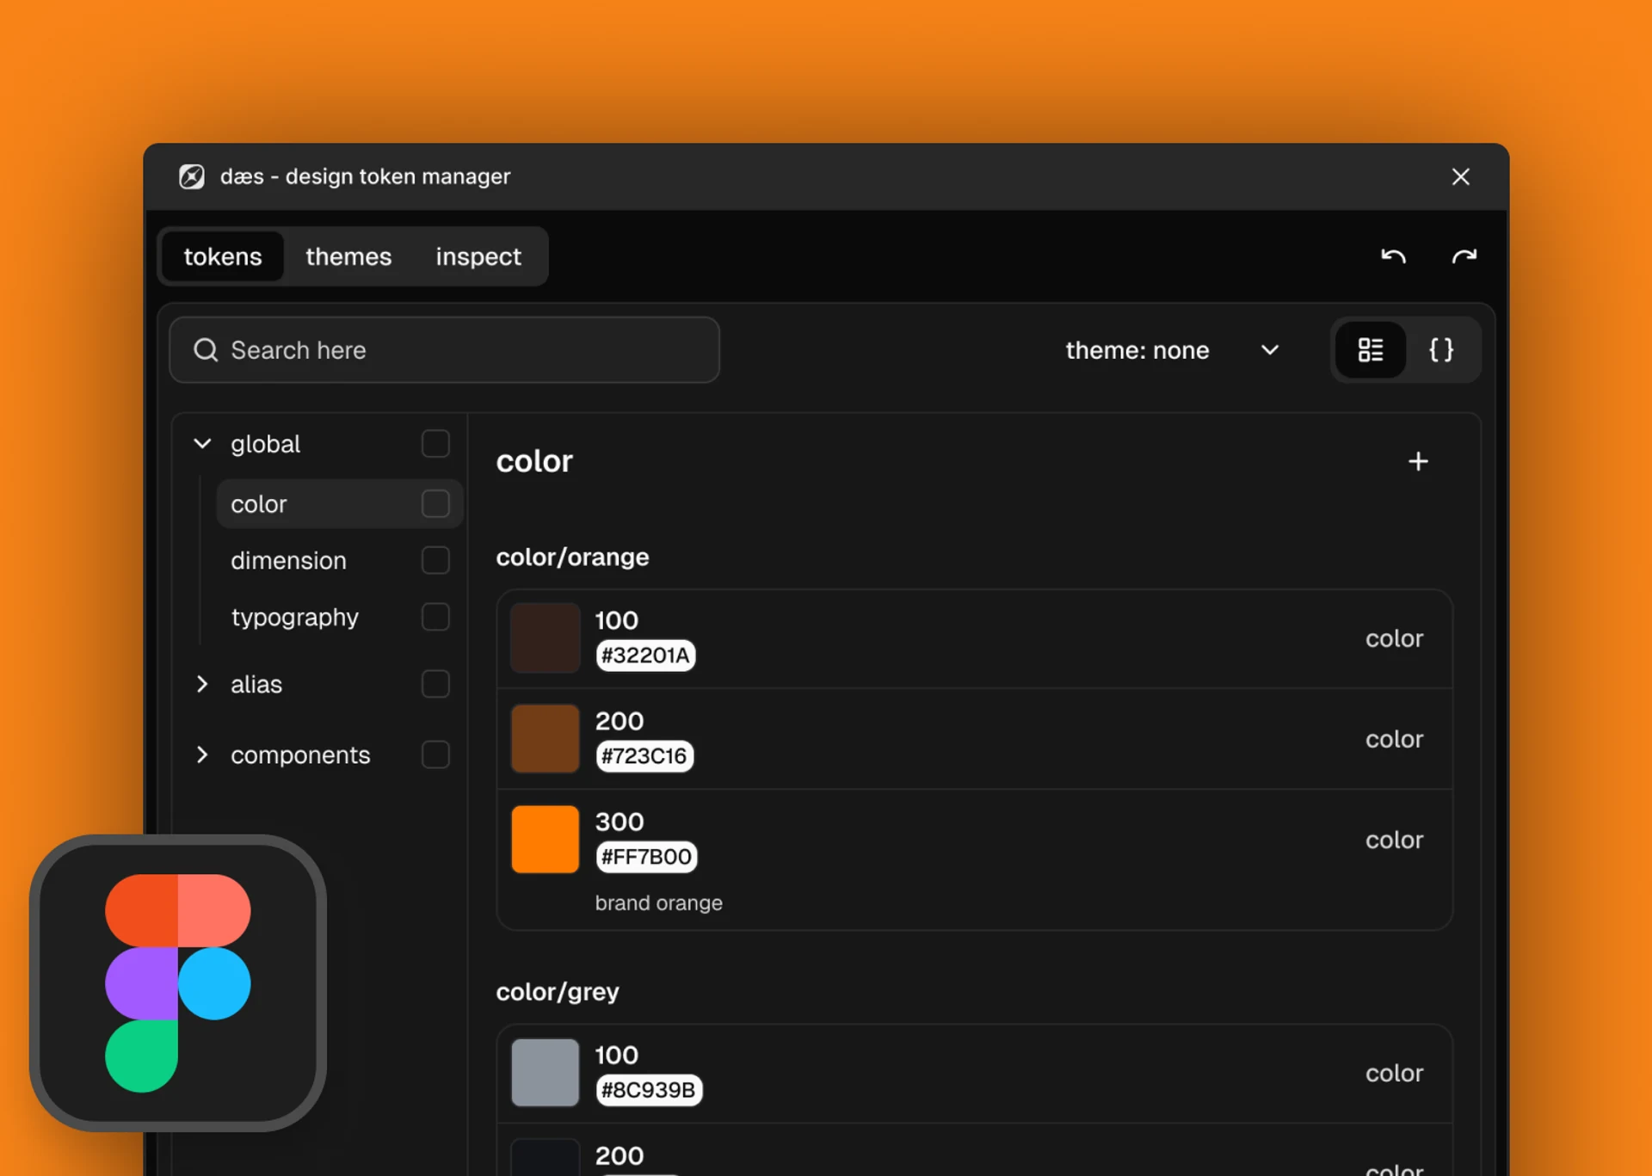Undo the last change
The height and width of the screenshot is (1176, 1652).
tap(1393, 256)
